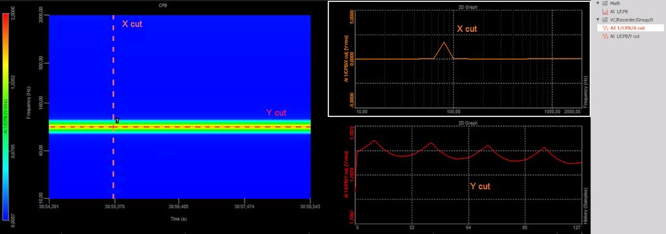
Task: Collapse the VC/Recorder/Group/0 tree arrow
Action: point(598,19)
